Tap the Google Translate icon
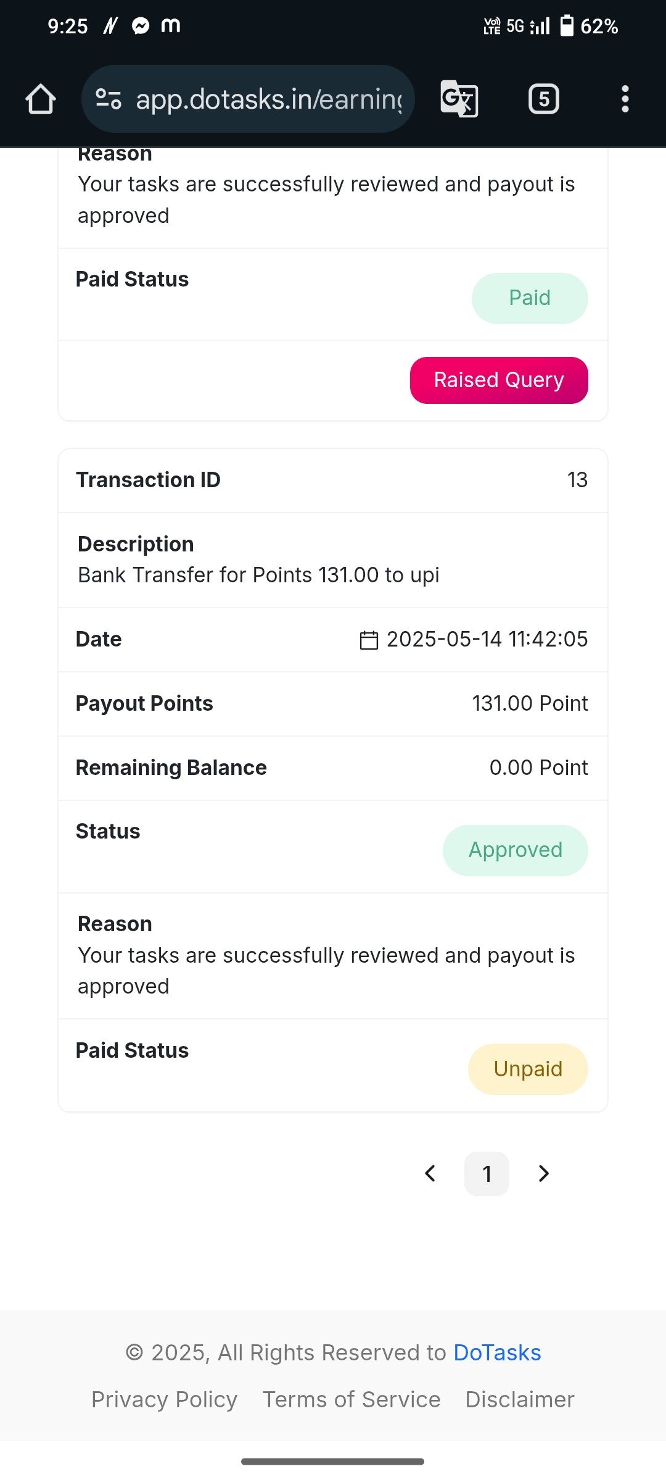The image size is (666, 1482). (459, 99)
